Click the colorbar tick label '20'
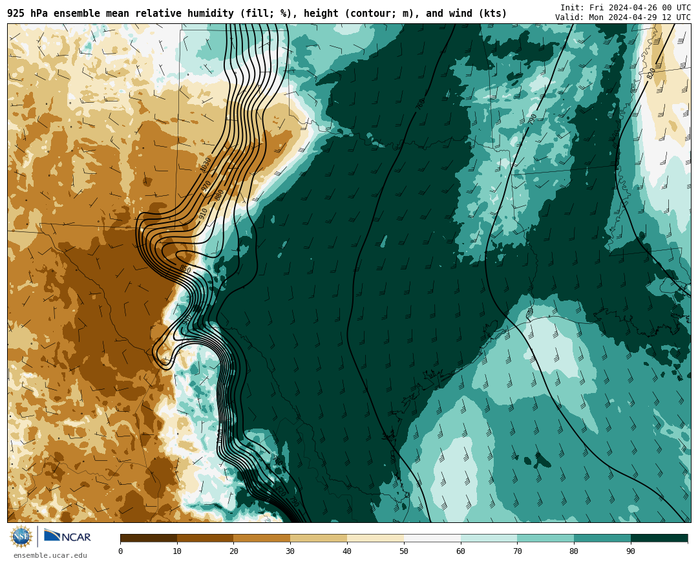 (234, 551)
